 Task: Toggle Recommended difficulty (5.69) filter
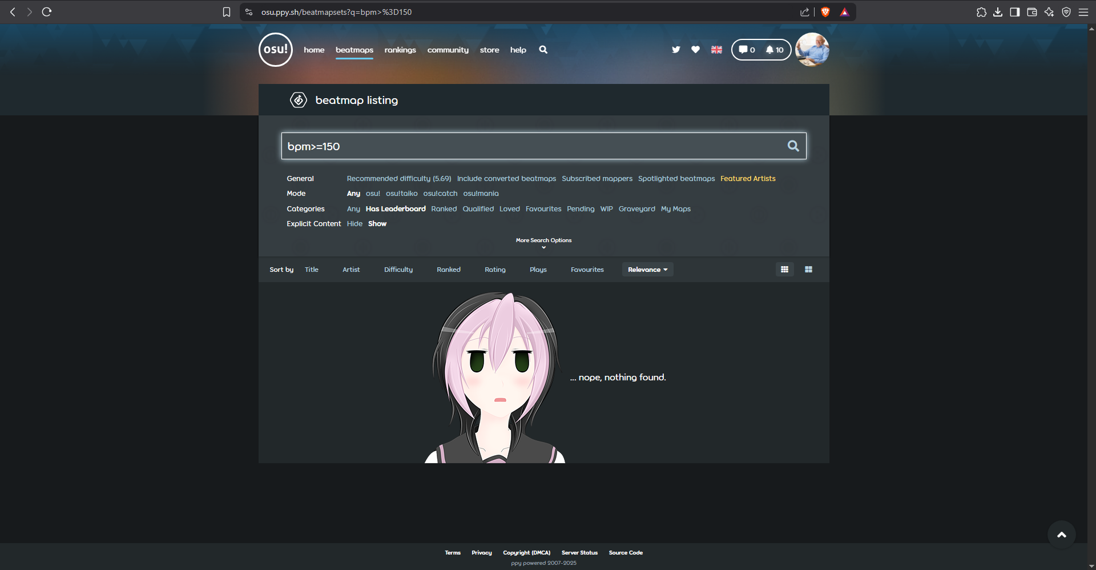(399, 179)
